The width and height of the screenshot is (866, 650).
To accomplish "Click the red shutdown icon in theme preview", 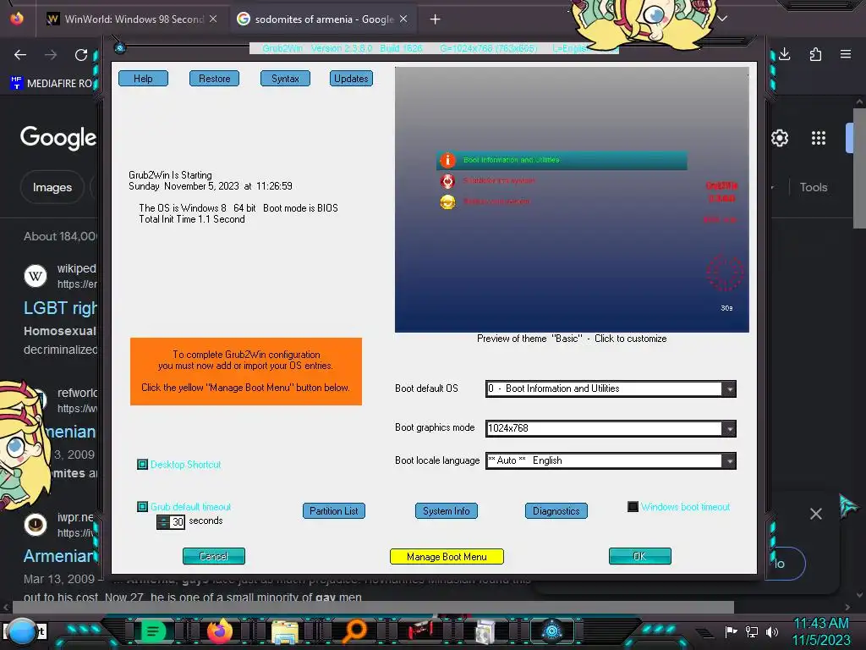I will click(447, 181).
